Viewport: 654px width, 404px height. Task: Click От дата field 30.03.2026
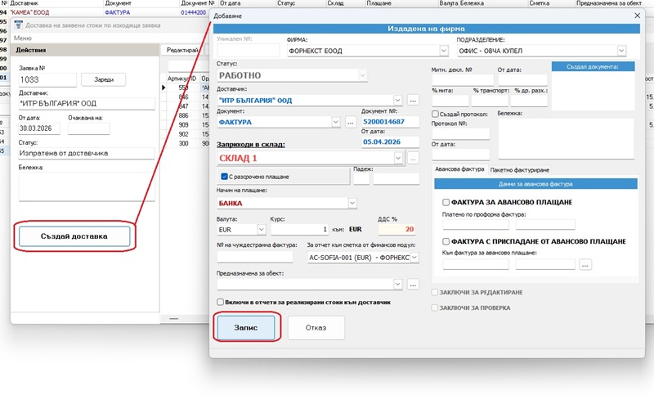[x=39, y=128]
